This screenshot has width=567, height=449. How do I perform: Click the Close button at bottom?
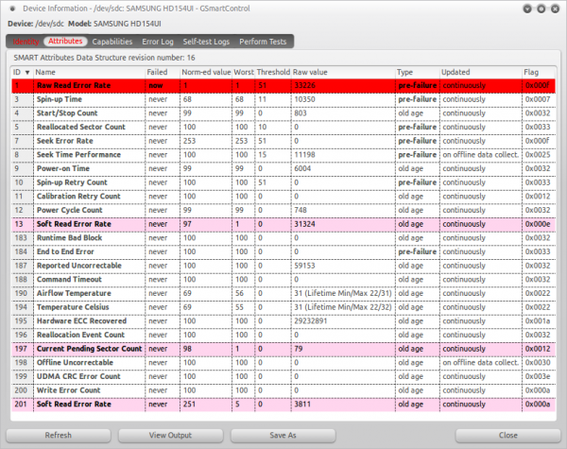coord(508,435)
